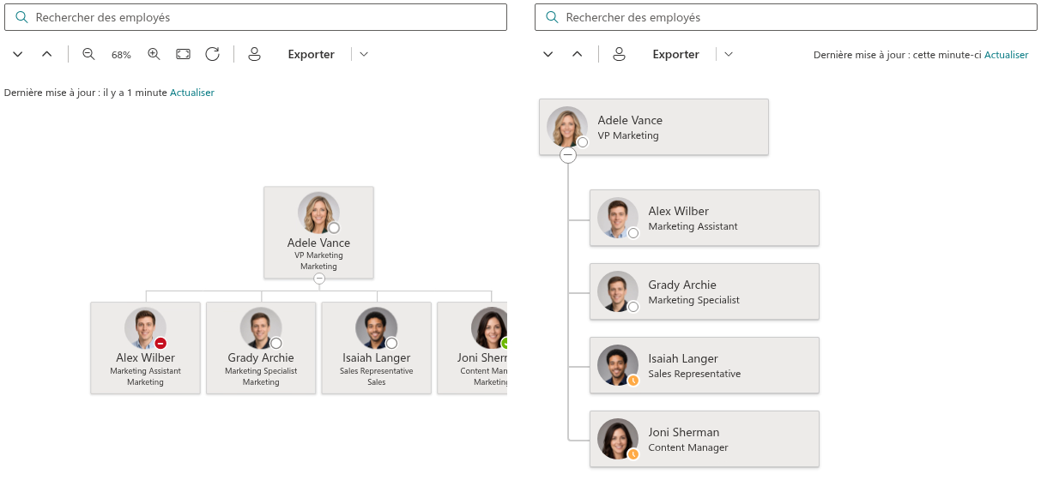The height and width of the screenshot is (480, 1047).
Task: Click Grady Archie photo in left chart
Action: click(261, 328)
